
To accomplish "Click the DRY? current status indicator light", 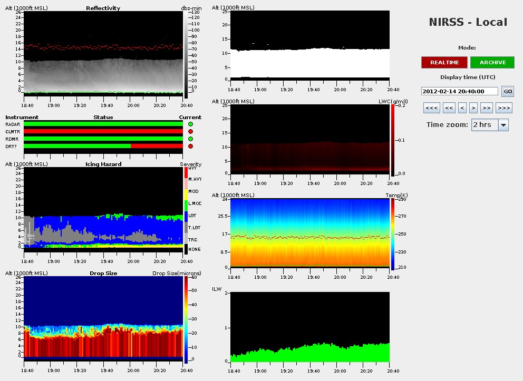I will pyautogui.click(x=190, y=146).
